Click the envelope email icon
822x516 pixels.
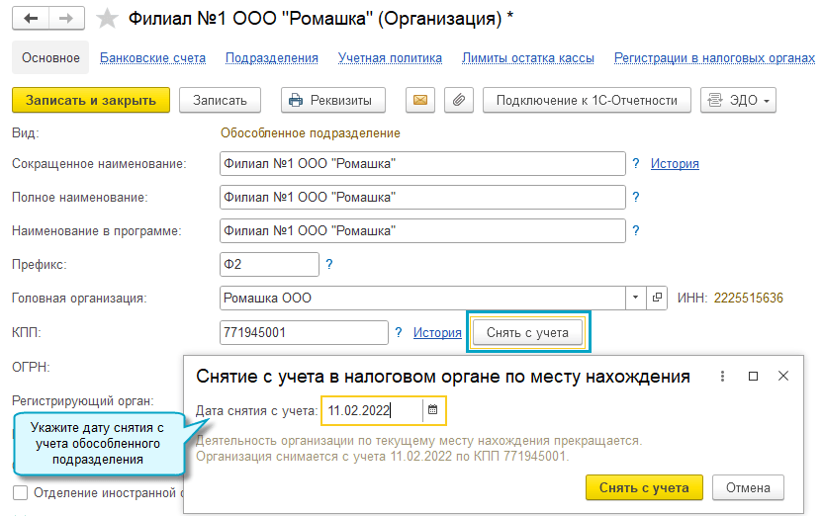[420, 100]
